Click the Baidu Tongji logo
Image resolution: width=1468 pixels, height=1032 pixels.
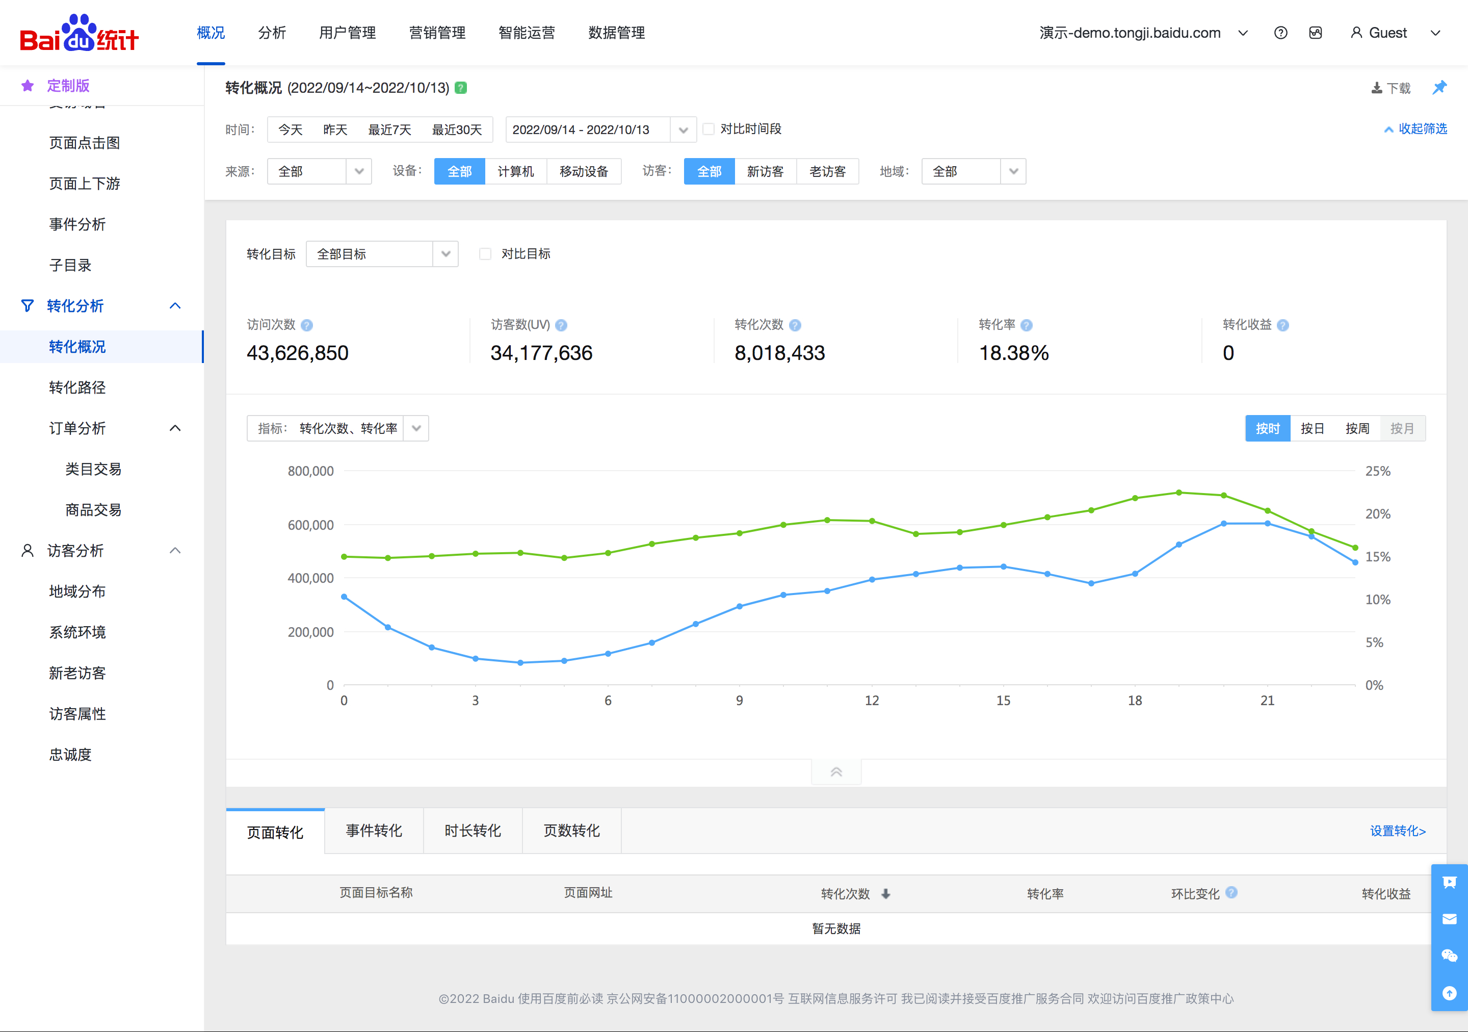click(80, 33)
